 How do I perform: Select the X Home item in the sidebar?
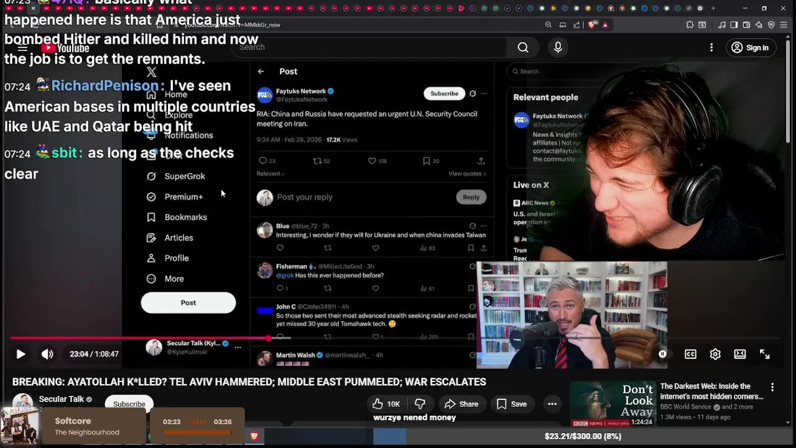click(167, 95)
